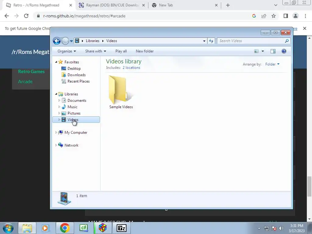Open the Share with menu
Viewport: 312px width, 234px height.
pos(95,51)
